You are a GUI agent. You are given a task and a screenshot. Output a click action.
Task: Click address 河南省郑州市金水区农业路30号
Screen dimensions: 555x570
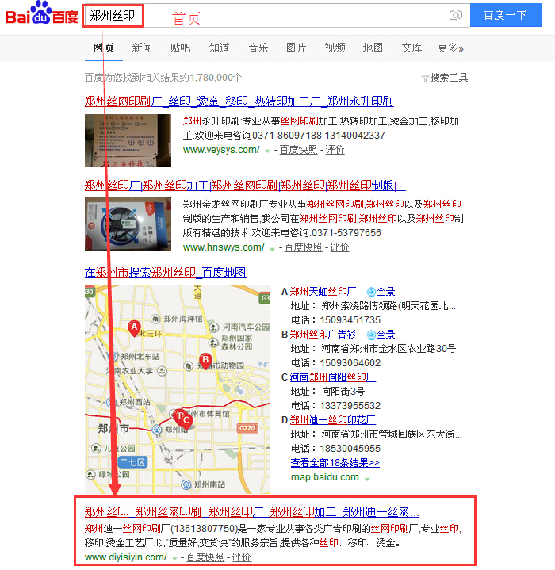tap(388, 349)
